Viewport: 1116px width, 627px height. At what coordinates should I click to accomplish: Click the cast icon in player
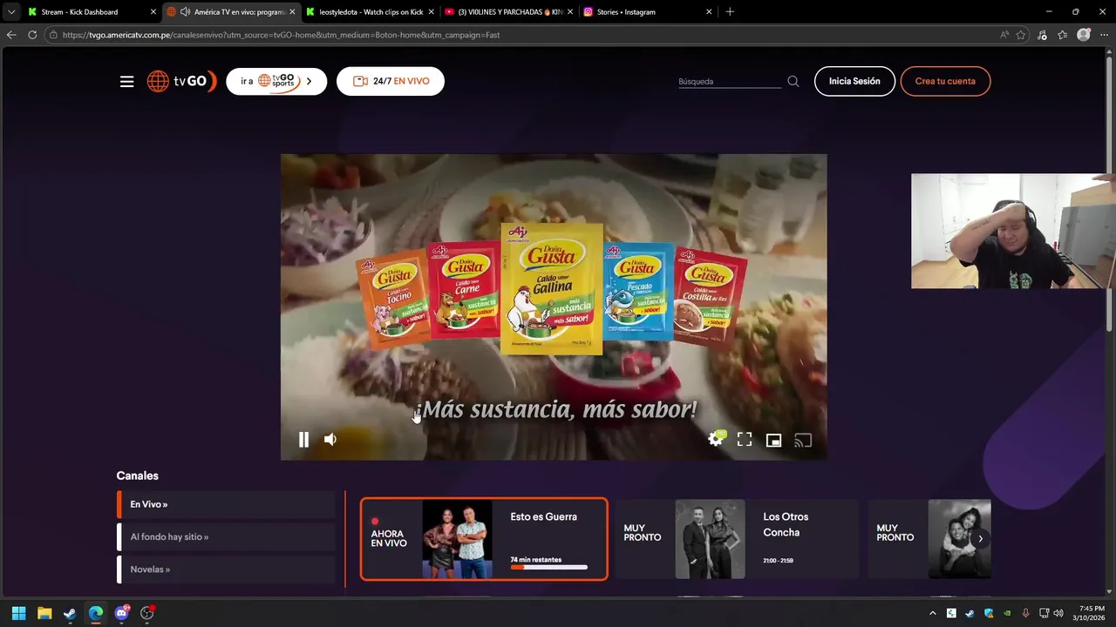(803, 440)
